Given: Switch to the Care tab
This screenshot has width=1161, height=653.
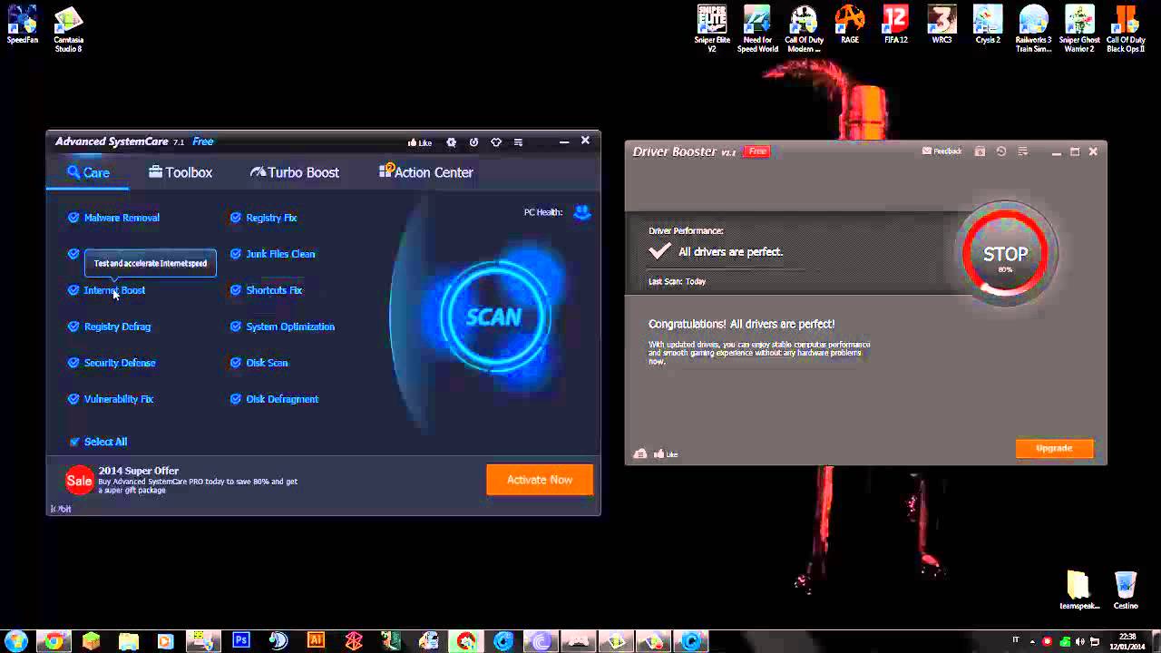Looking at the screenshot, I should click(88, 172).
